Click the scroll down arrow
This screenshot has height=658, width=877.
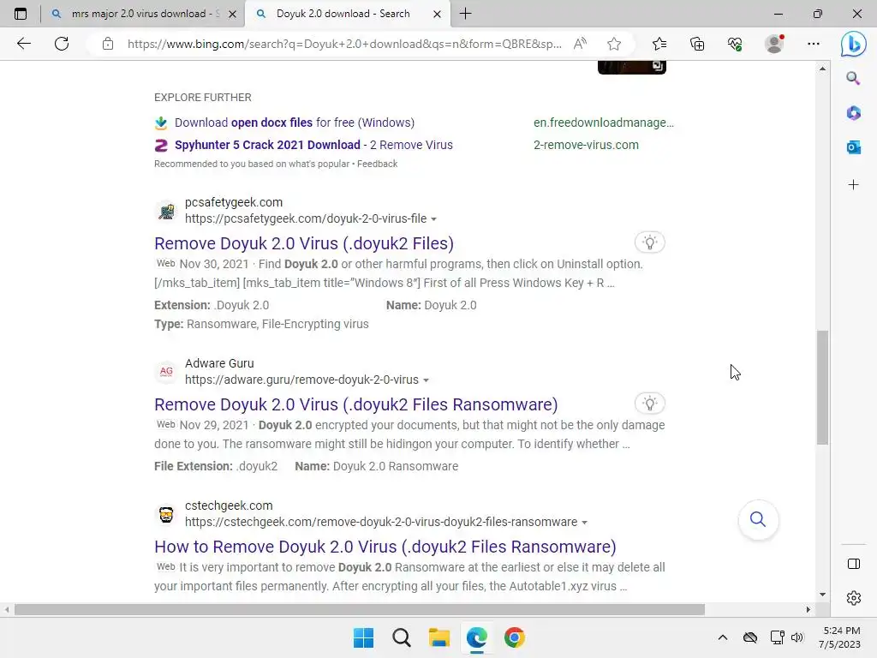[x=822, y=595]
